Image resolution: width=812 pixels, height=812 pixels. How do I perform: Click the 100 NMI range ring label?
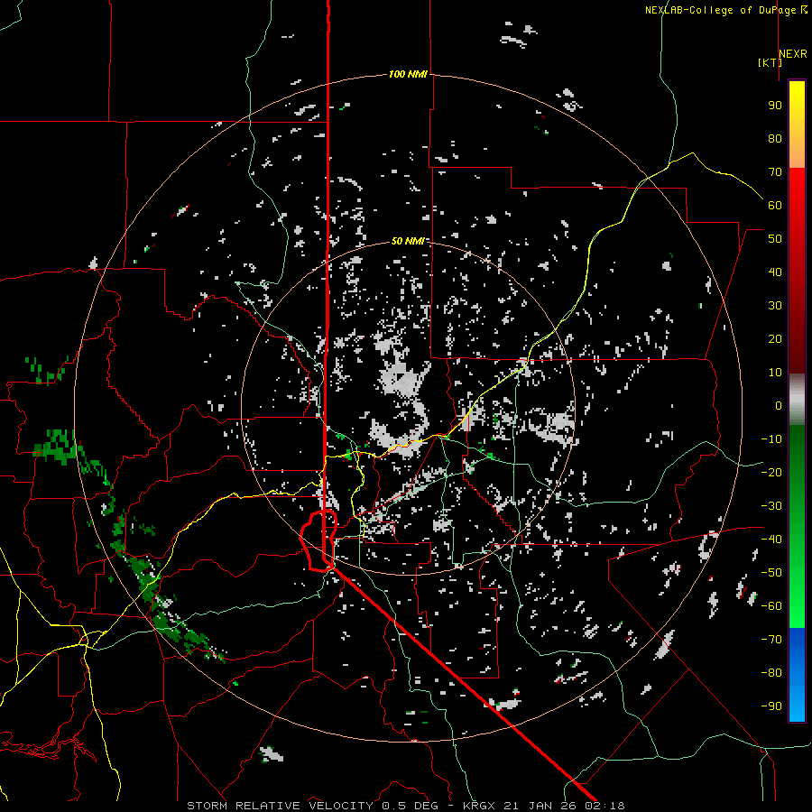(408, 74)
